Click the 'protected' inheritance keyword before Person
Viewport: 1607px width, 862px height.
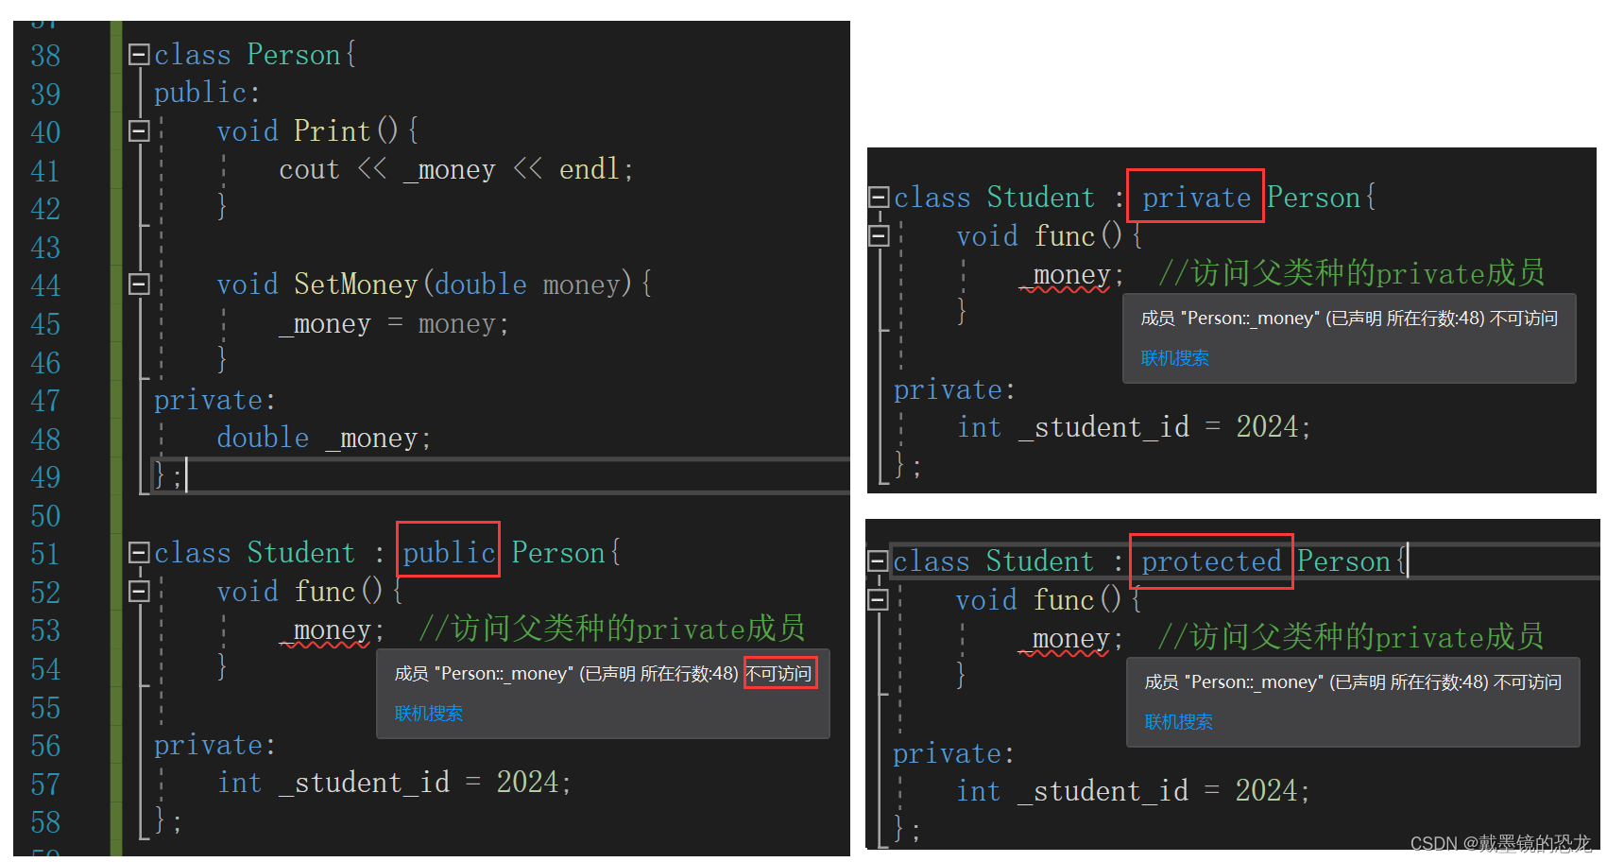coord(1211,561)
